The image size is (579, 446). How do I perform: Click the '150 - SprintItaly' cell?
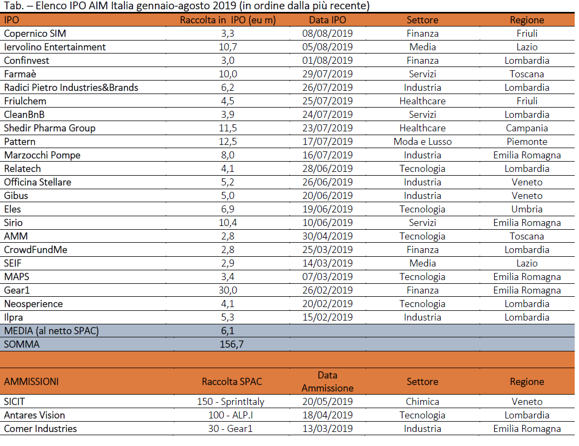point(231,402)
